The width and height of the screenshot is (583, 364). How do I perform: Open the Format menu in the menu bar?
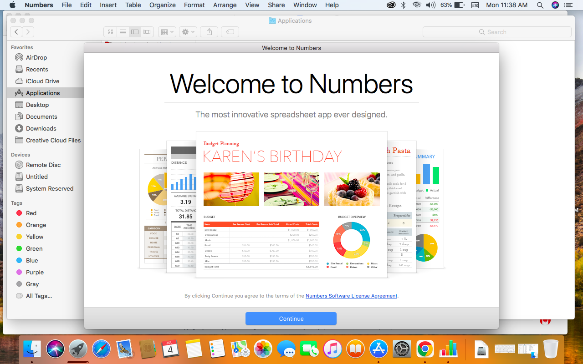coord(194,5)
